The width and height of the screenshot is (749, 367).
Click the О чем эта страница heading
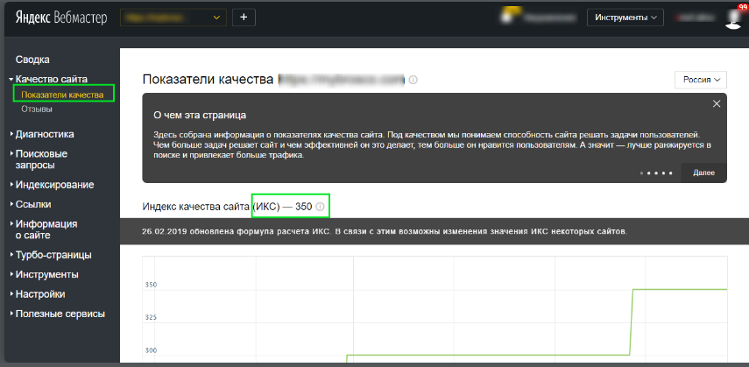[200, 115]
